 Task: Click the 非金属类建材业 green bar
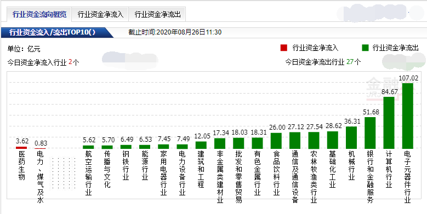220,143
